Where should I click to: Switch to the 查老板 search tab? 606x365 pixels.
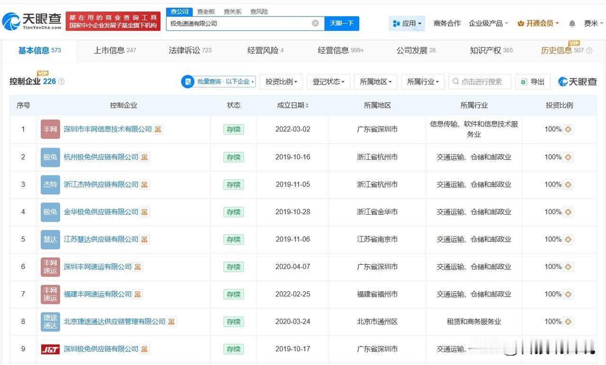(206, 11)
